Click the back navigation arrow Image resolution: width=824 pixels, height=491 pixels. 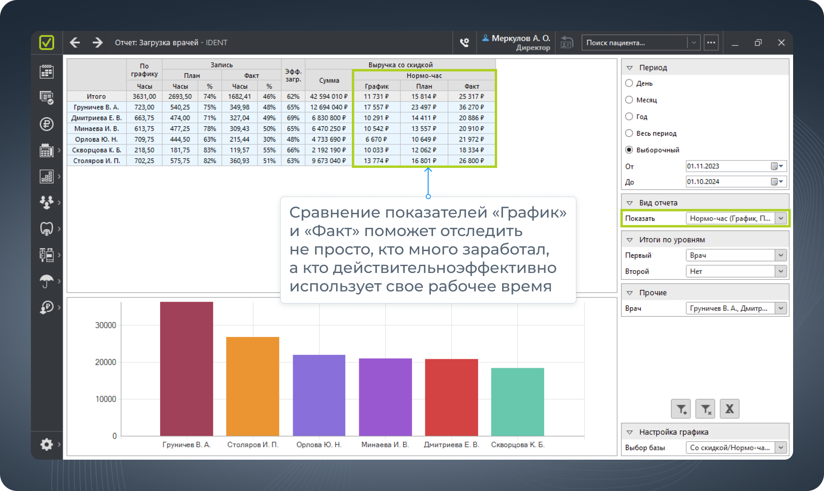75,42
